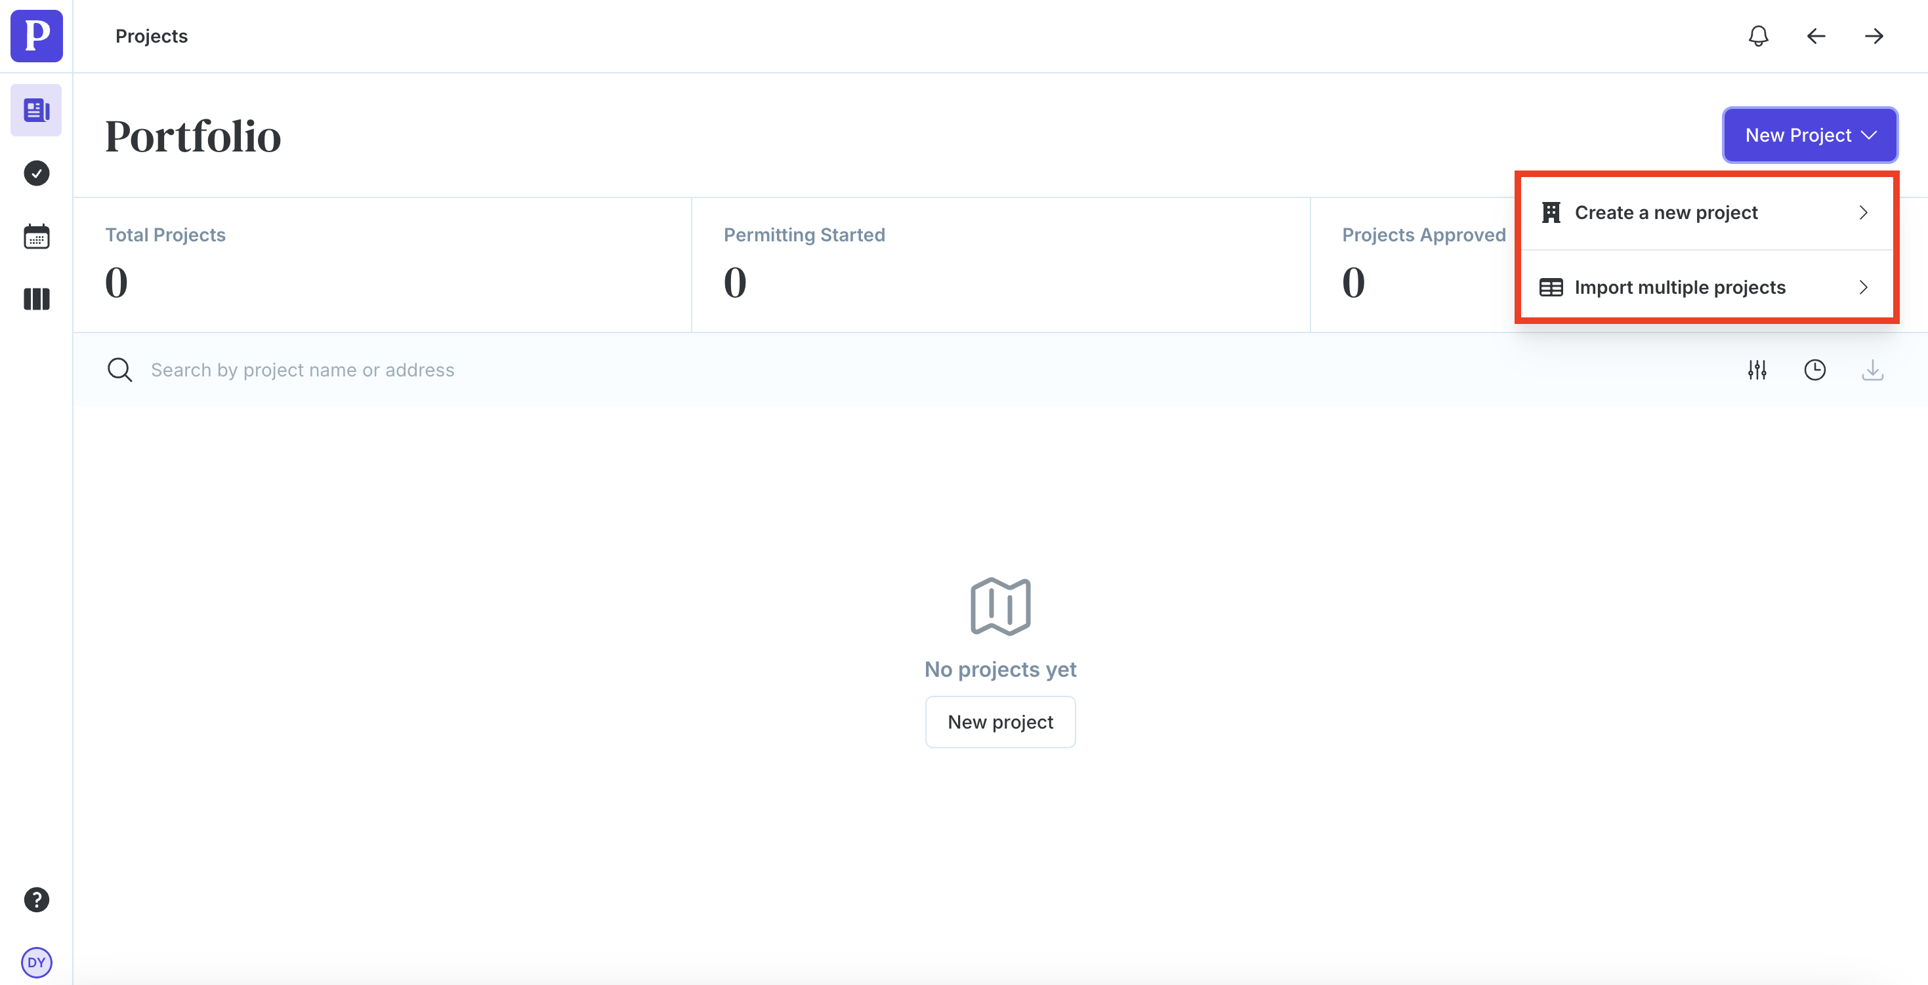The width and height of the screenshot is (1928, 985).
Task: Open the filter sliders icon
Action: click(x=1757, y=371)
